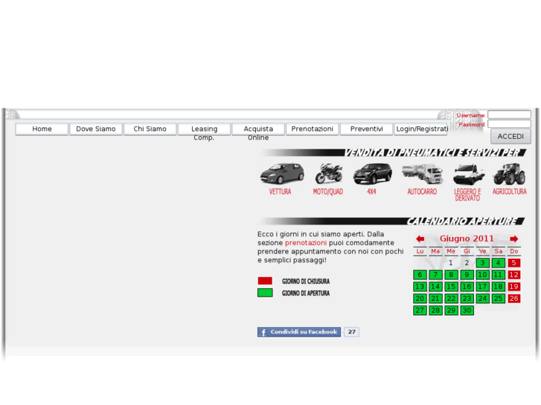541x405 pixels.
Task: Advance to next month with the right arrow
Action: [x=513, y=239]
